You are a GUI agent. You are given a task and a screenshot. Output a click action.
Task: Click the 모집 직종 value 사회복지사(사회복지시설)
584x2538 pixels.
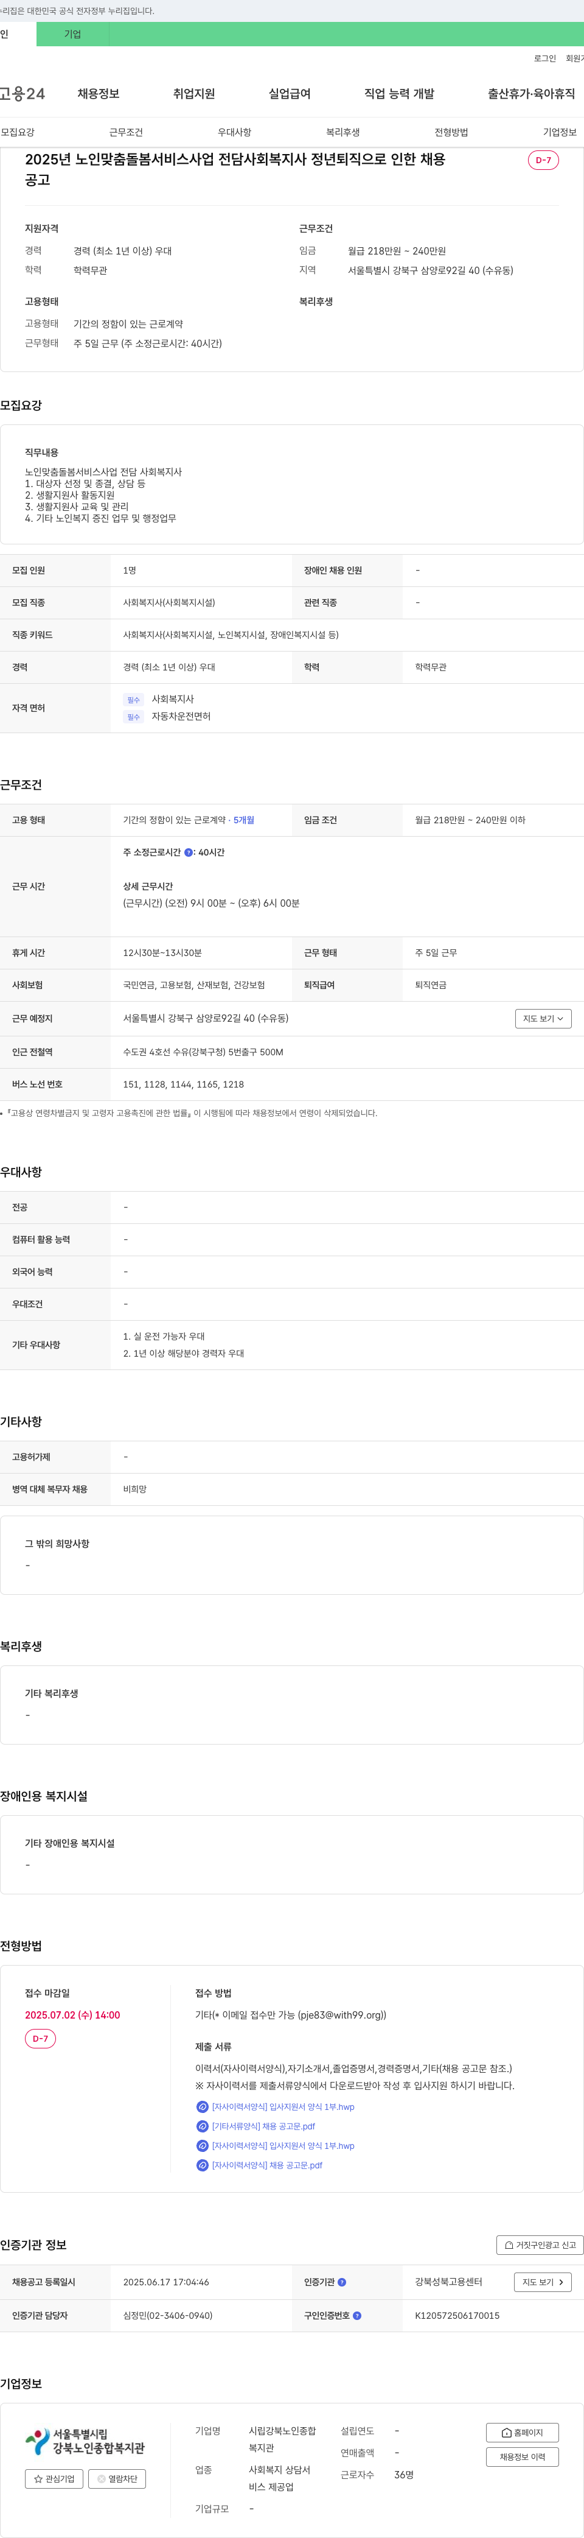click(169, 602)
